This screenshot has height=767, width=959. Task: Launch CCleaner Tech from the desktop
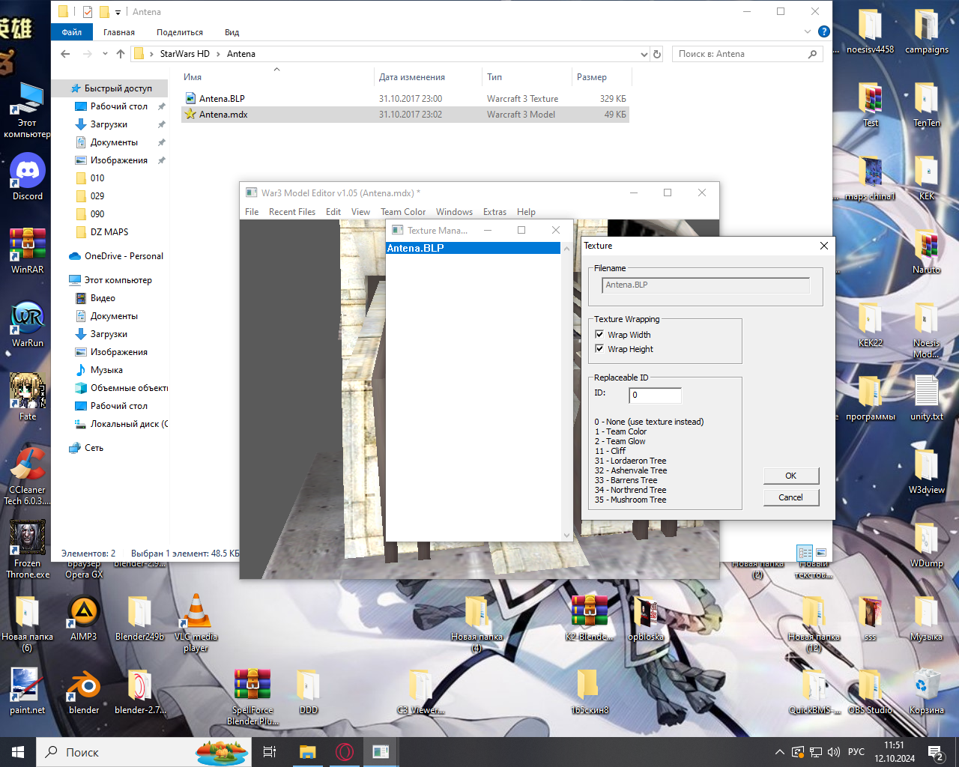(28, 476)
